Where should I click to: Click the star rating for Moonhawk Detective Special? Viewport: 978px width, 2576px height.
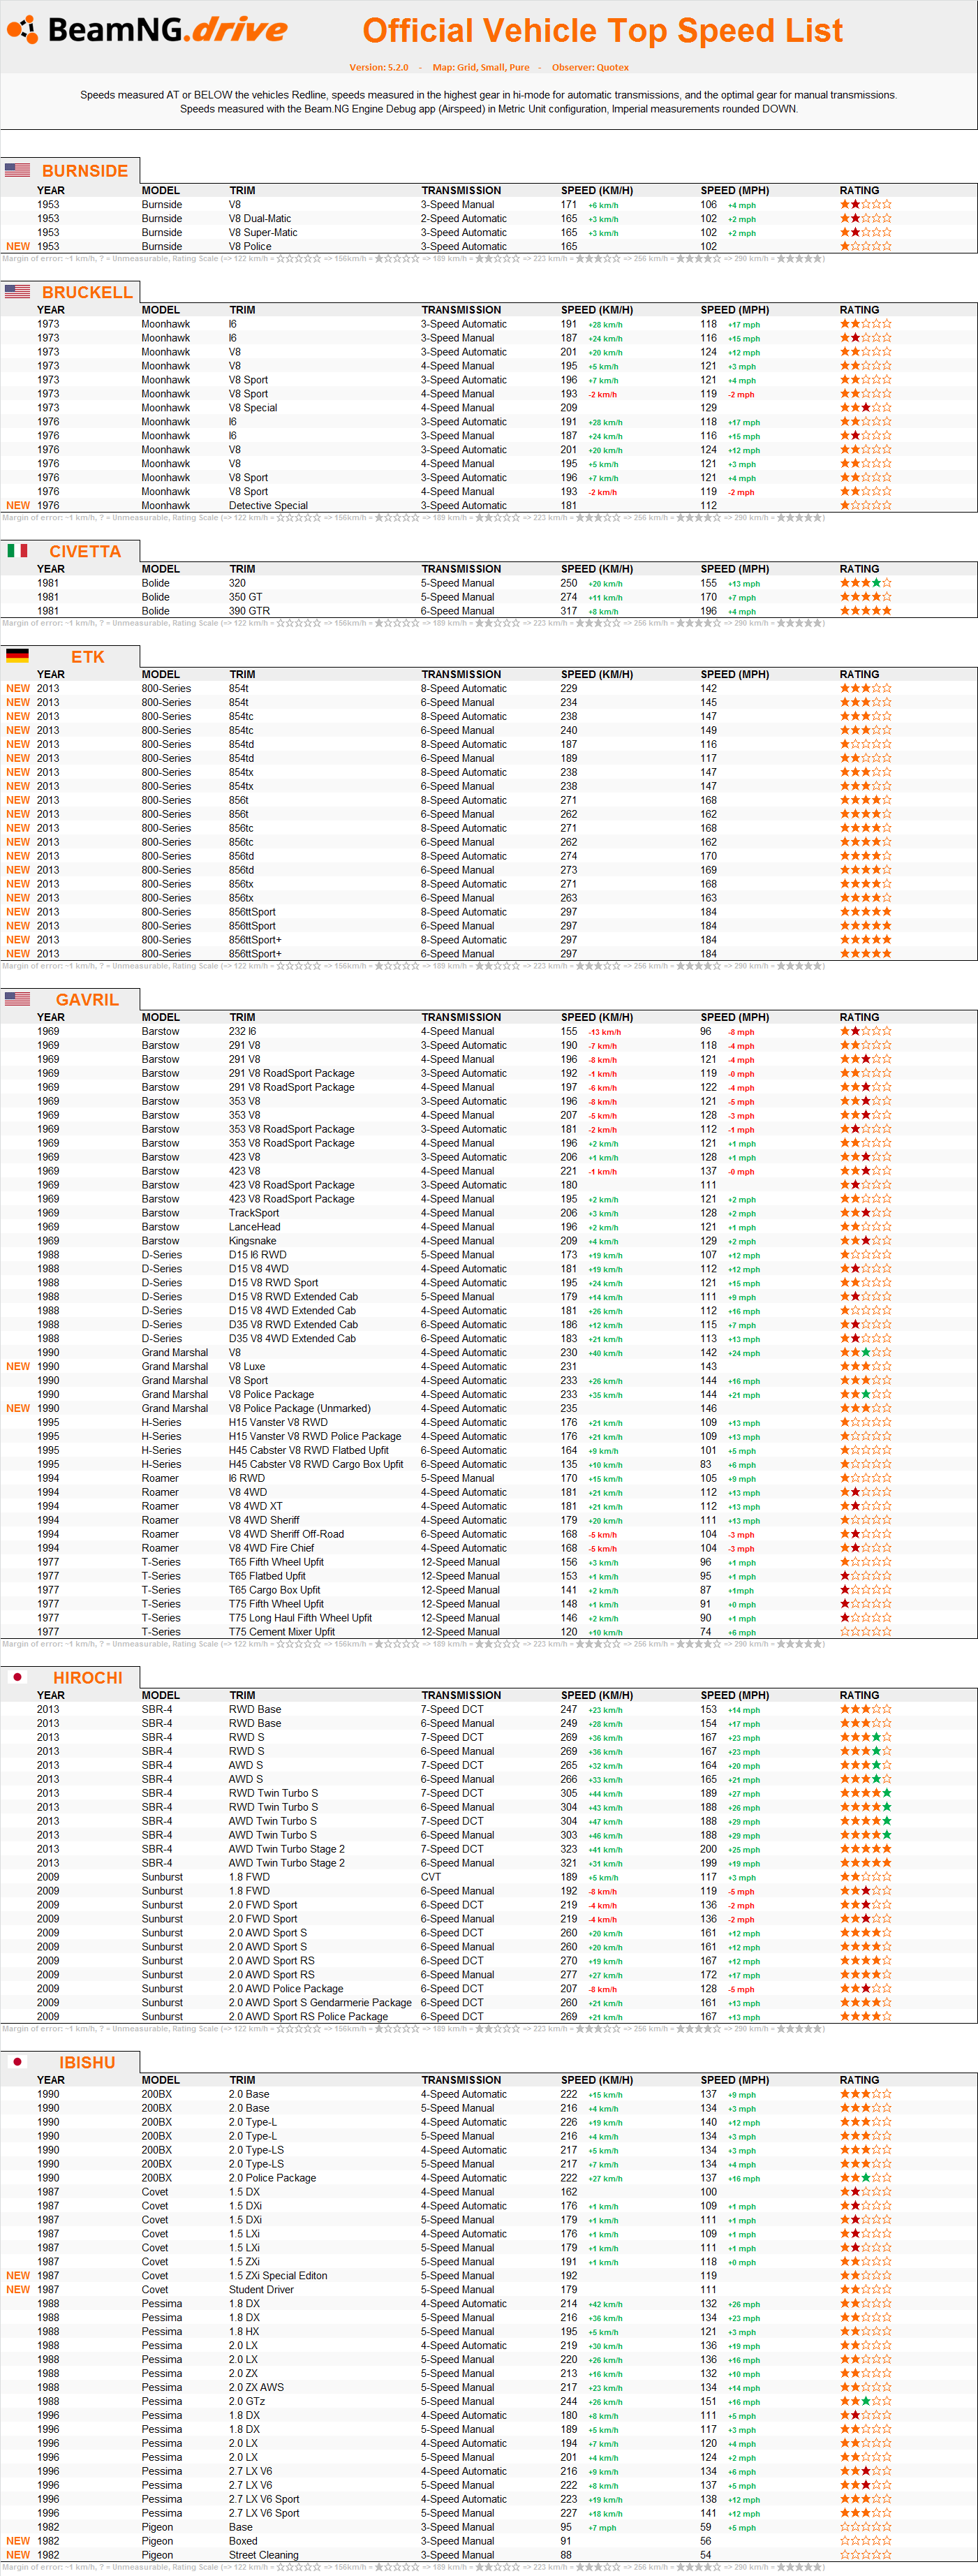(x=865, y=505)
